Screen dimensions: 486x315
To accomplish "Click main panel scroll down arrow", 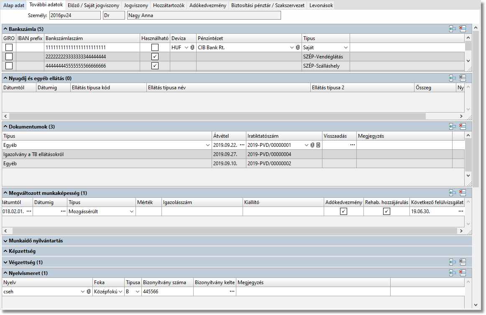I will coord(476,305).
